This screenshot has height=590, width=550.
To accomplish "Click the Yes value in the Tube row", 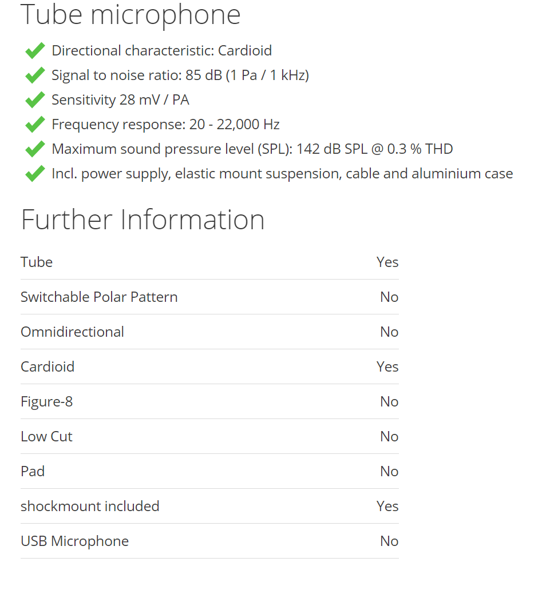I will [387, 262].
